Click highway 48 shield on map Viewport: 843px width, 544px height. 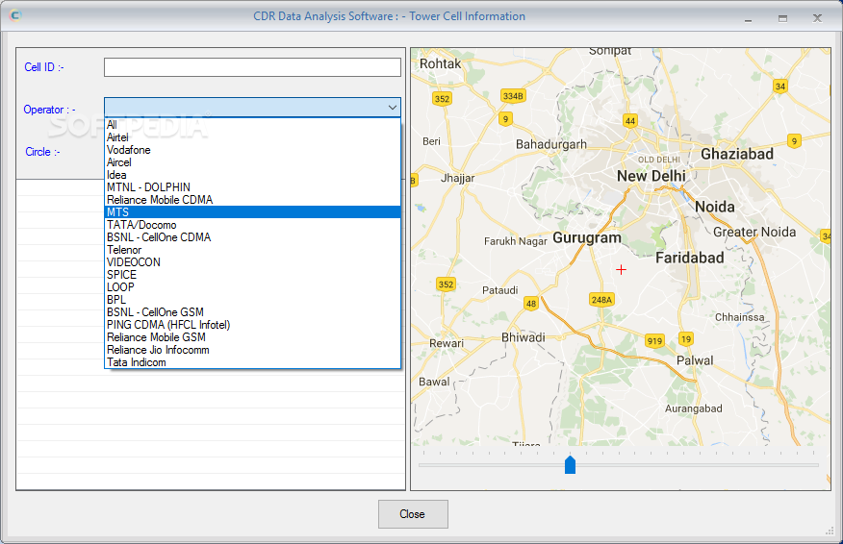tap(531, 304)
